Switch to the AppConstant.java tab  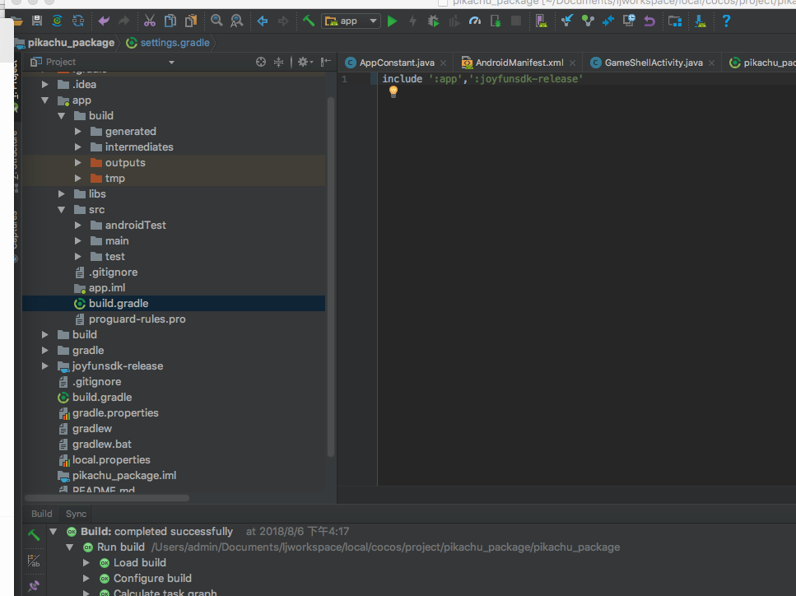pos(397,63)
